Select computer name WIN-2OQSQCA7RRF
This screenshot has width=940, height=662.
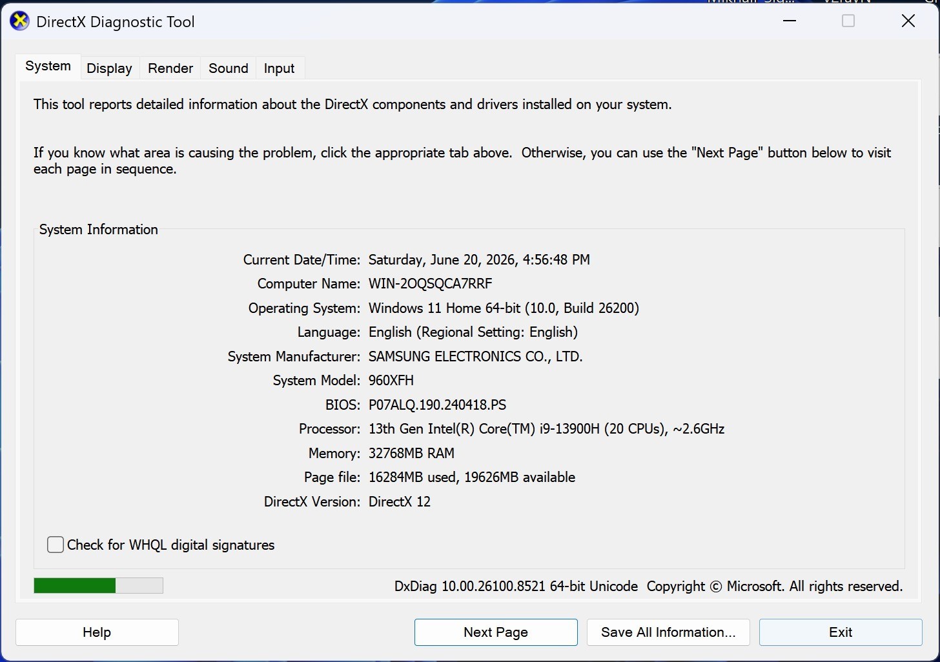click(x=430, y=284)
